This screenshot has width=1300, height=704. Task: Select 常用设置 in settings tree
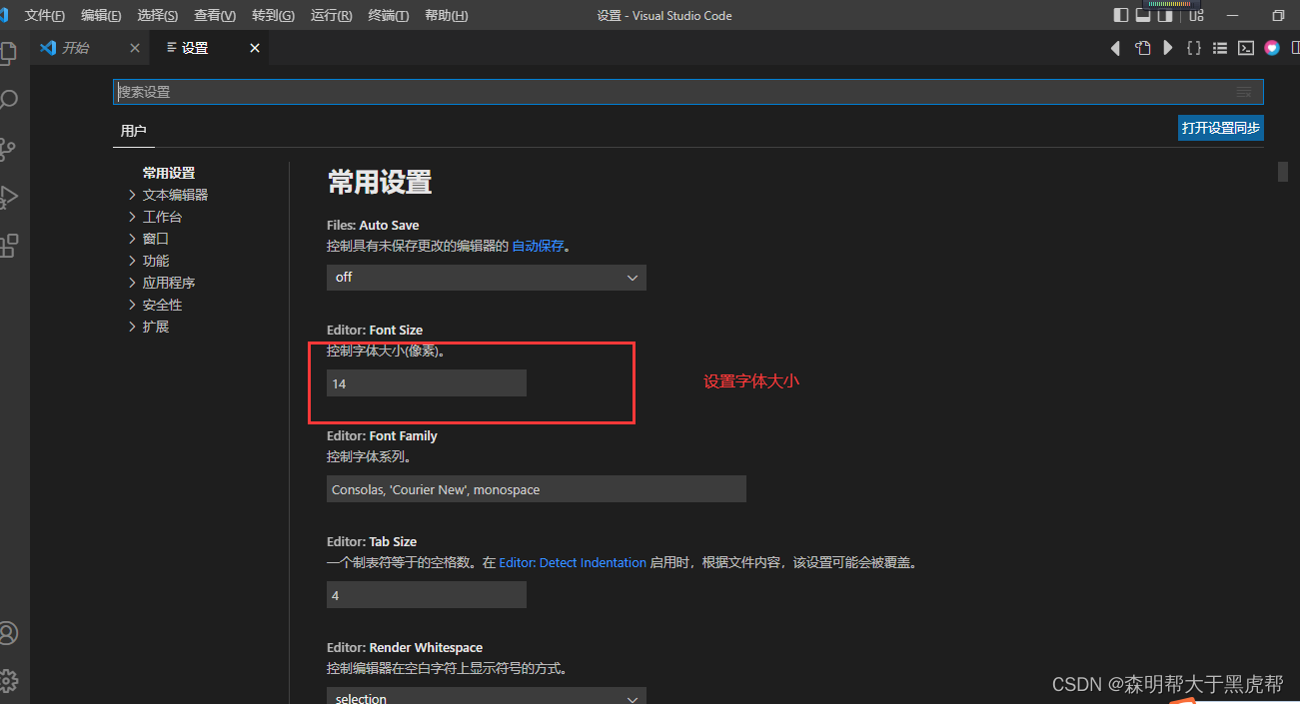(x=169, y=173)
